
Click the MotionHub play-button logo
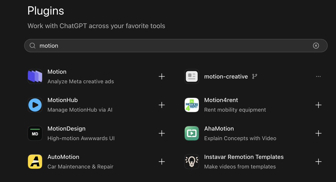pyautogui.click(x=35, y=105)
